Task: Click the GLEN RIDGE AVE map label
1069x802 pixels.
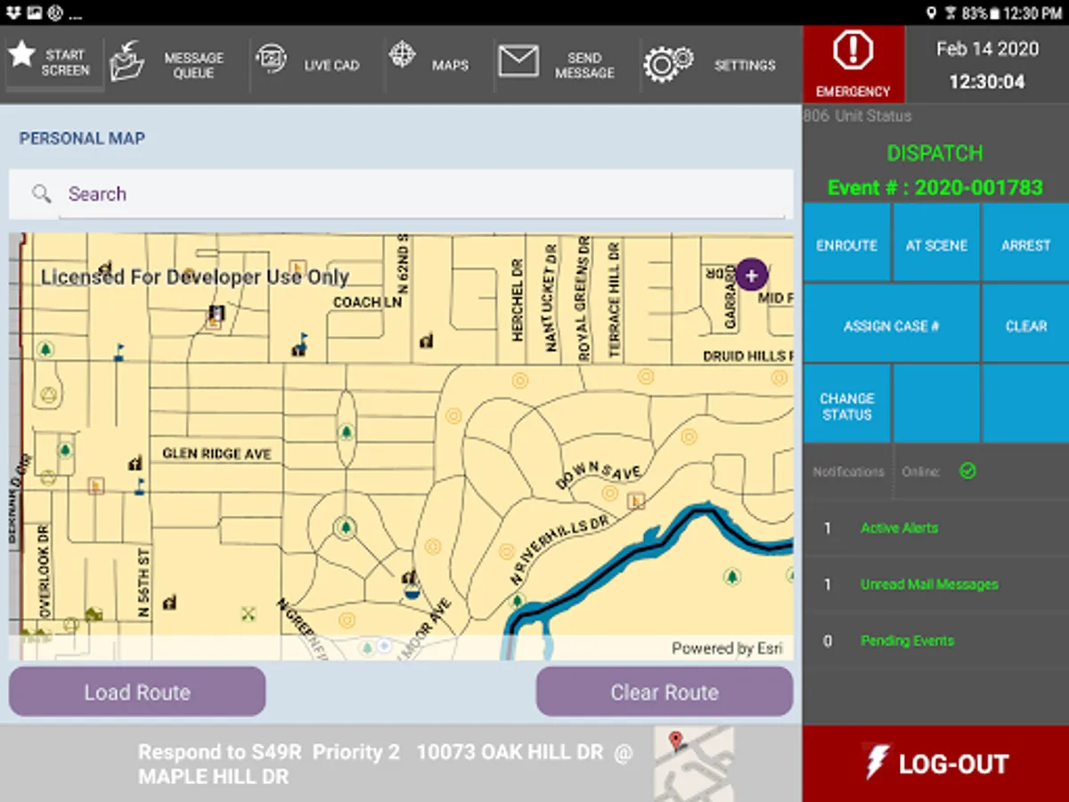Action: click(216, 454)
